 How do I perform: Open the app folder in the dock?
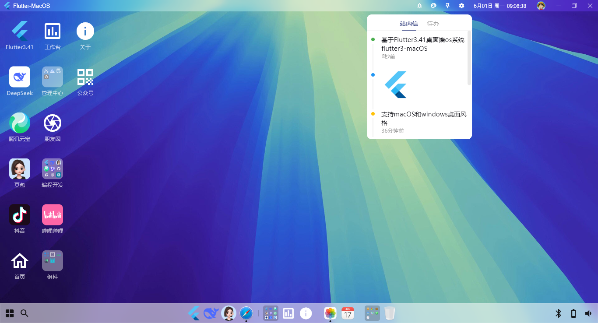click(271, 313)
